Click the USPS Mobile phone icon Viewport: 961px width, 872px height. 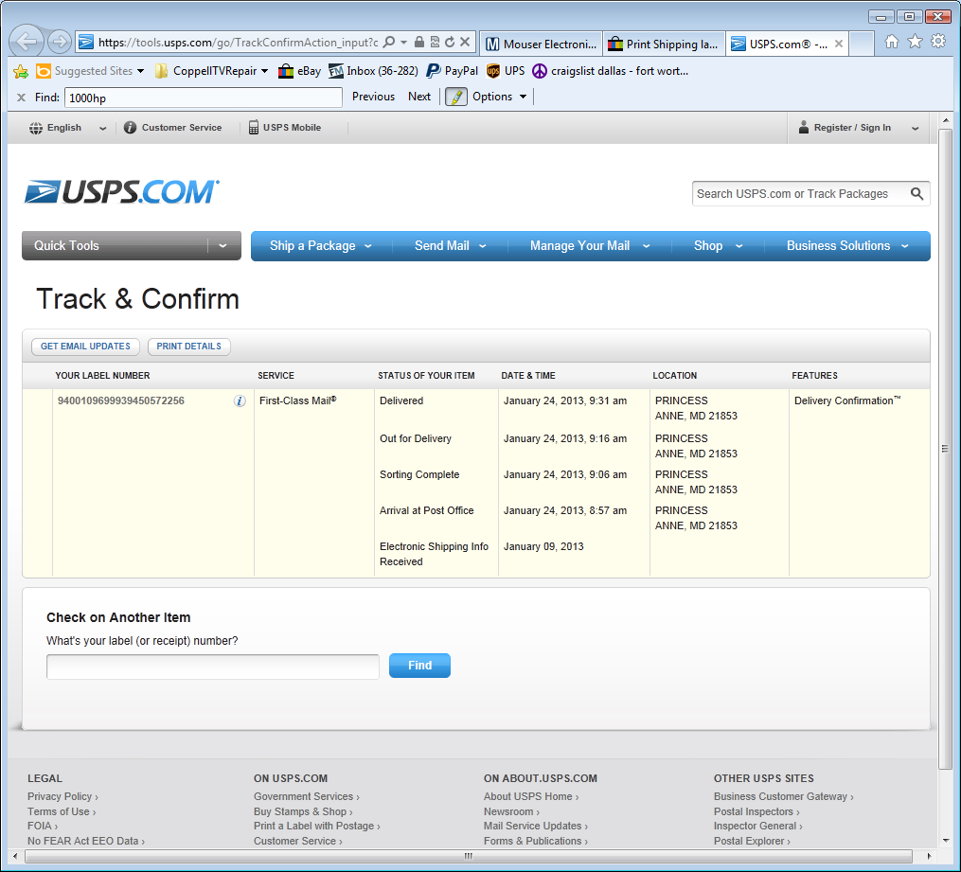(x=253, y=128)
